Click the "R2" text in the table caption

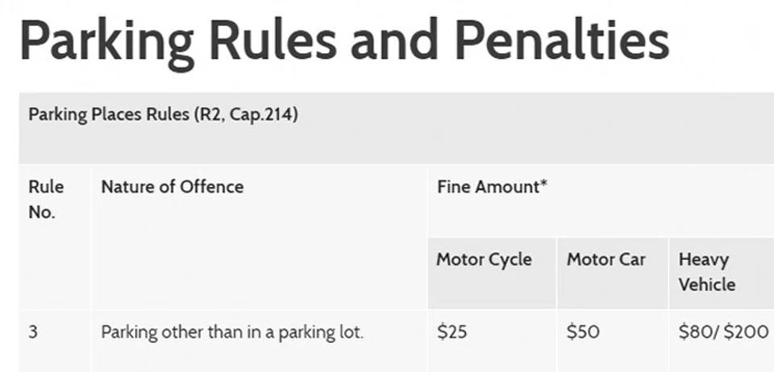click(x=210, y=115)
